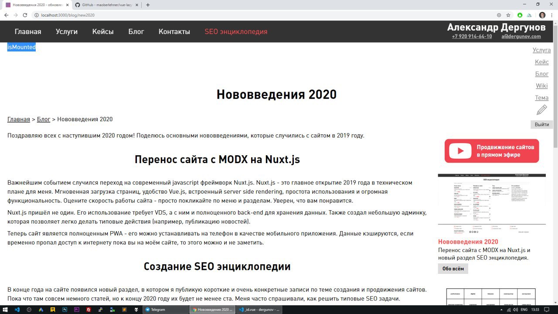Viewport: 558px width, 314px height.
Task: Click the Главная breadcrumb link
Action: point(19,119)
